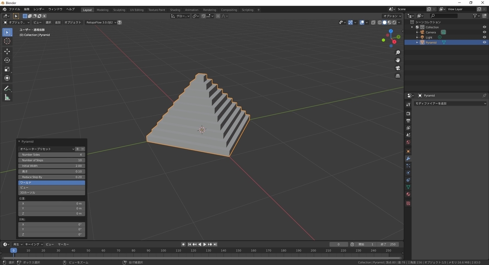Open the ファイル (File) menu

point(14,9)
